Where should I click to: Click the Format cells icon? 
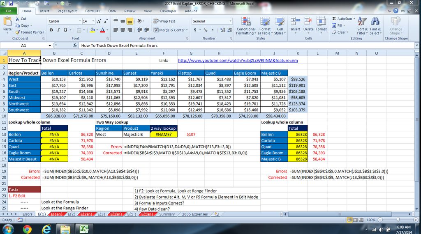321,21
